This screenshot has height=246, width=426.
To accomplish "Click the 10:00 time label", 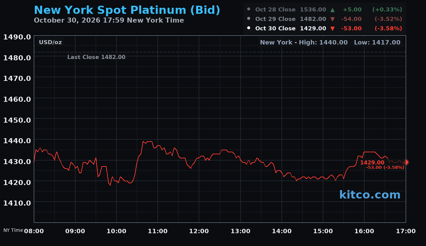I will 116,231.
